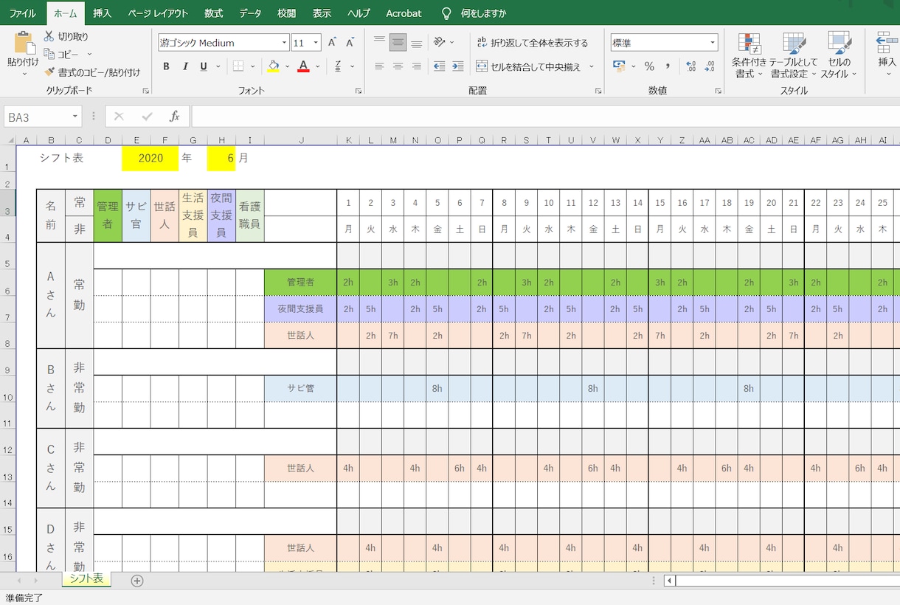
Task: Click the merge and center (セルを結合して中央揃え) button
Action: (x=529, y=66)
